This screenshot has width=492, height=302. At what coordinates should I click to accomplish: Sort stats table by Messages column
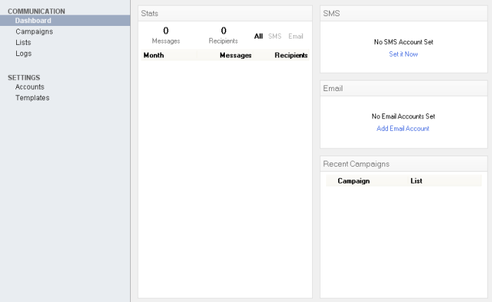[x=235, y=55]
